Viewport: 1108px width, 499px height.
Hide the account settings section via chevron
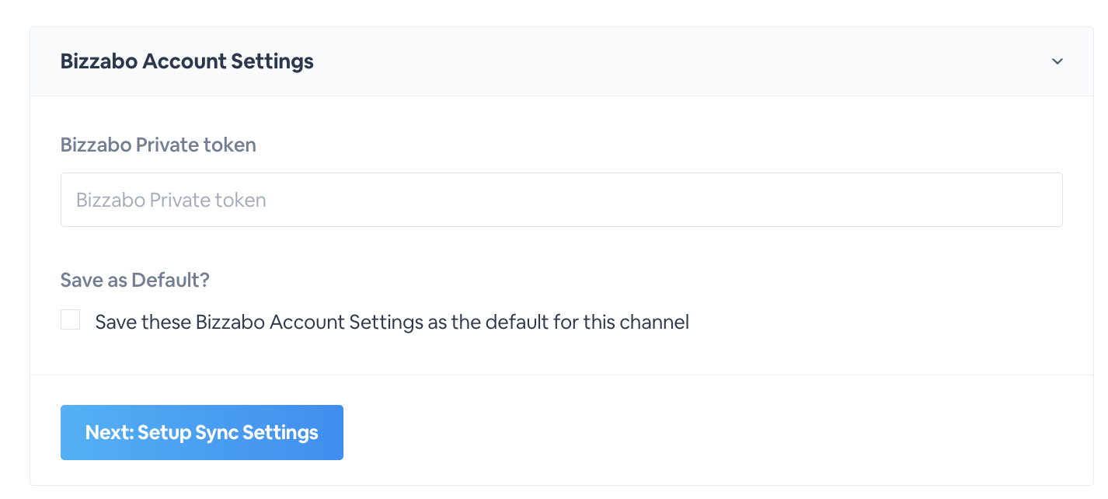pos(1057,61)
